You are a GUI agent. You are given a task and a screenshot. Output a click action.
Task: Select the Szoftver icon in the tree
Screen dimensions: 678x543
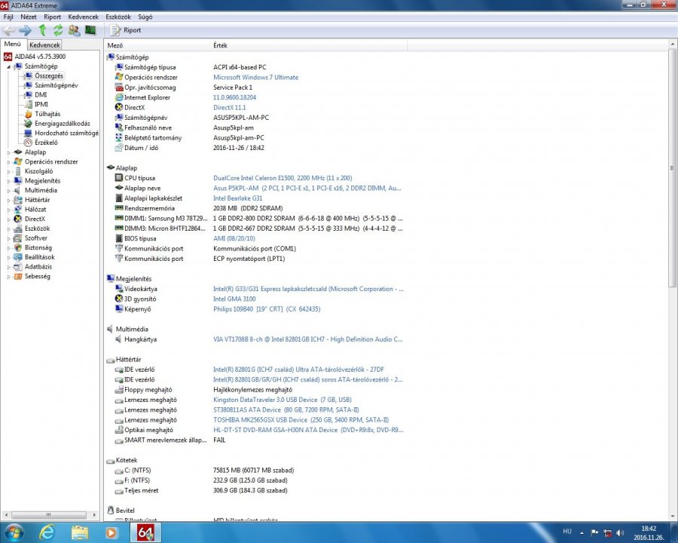pyautogui.click(x=18, y=238)
